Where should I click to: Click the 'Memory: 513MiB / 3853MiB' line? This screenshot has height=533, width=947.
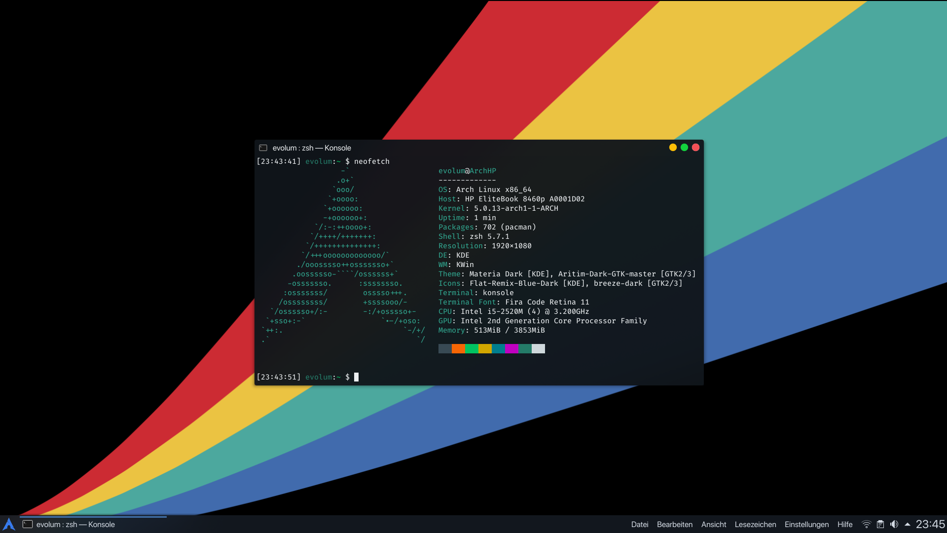tap(491, 330)
